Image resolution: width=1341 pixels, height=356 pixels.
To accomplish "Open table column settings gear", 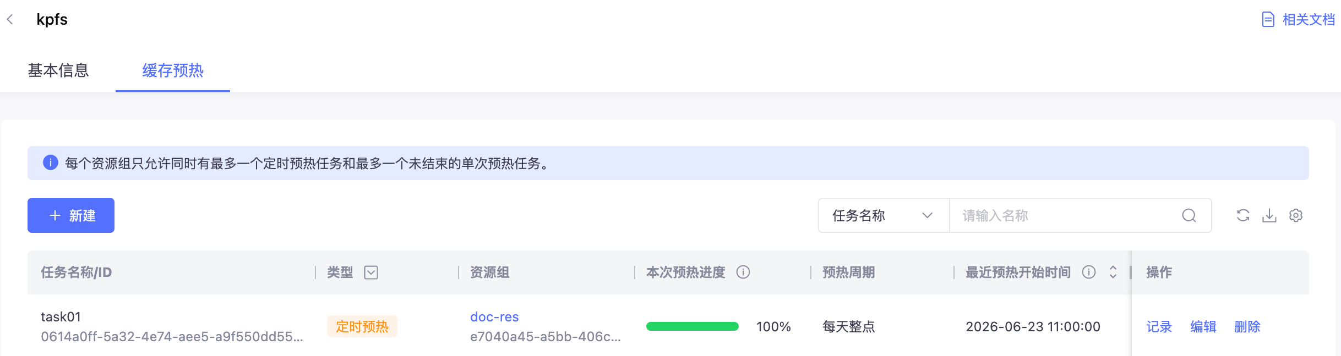I will tap(1296, 215).
